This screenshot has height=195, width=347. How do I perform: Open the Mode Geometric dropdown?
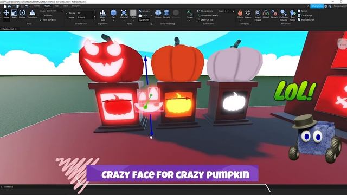(54, 11)
